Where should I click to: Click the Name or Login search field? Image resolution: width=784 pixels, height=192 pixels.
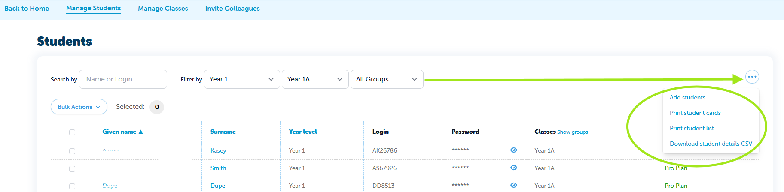(x=123, y=79)
